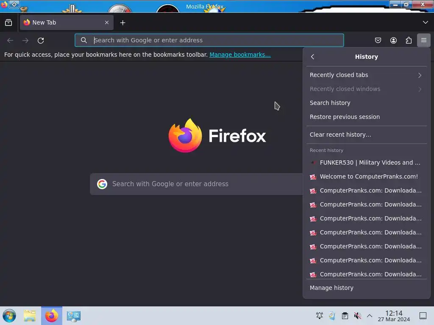Open the file manager taskbar icon

[x=30, y=316]
